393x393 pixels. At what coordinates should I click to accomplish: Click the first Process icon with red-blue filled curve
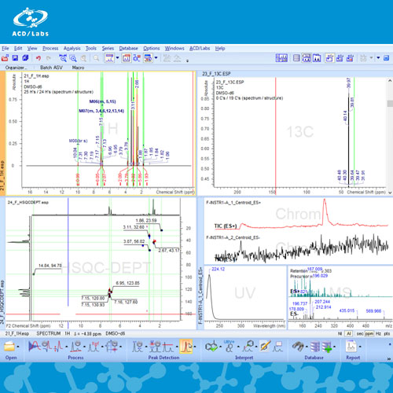click(x=35, y=347)
